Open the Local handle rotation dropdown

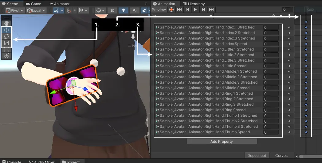click(x=36, y=10)
